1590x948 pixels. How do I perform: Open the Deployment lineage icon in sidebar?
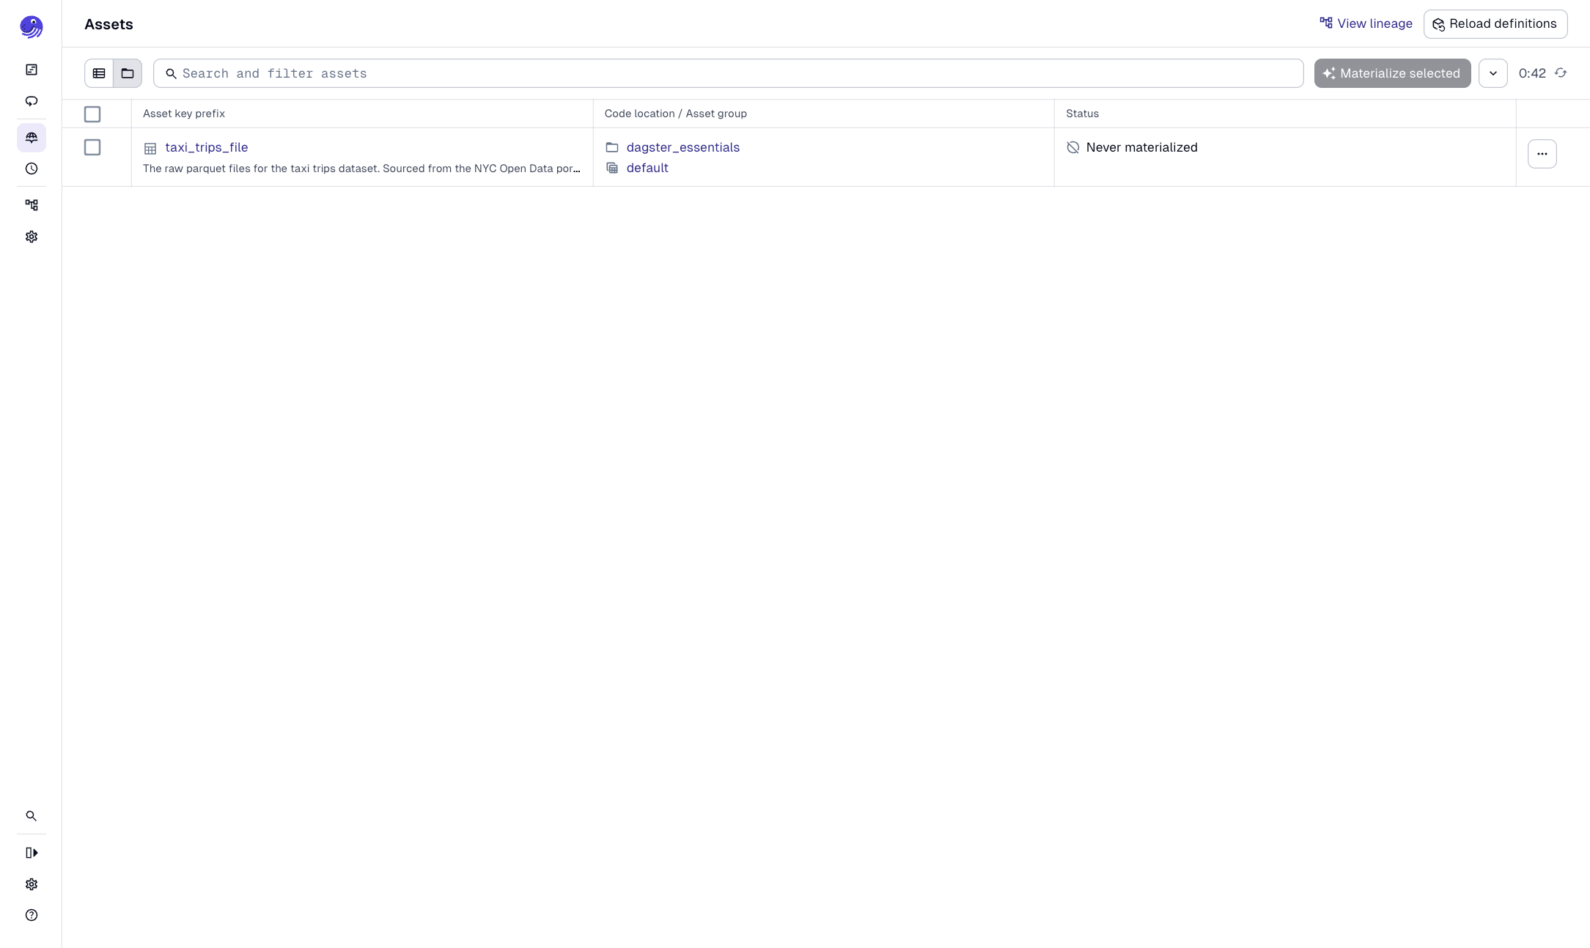(x=32, y=204)
